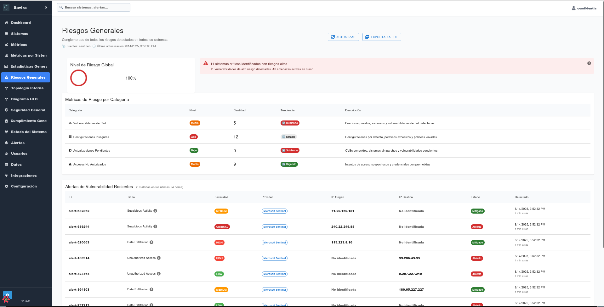Go to Estado del Sistema page

click(29, 132)
